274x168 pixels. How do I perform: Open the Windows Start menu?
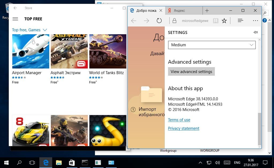pos(6,163)
